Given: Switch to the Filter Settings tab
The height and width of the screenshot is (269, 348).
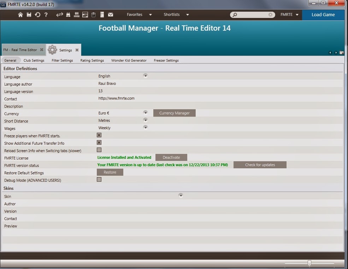Looking at the screenshot, I should click(63, 61).
